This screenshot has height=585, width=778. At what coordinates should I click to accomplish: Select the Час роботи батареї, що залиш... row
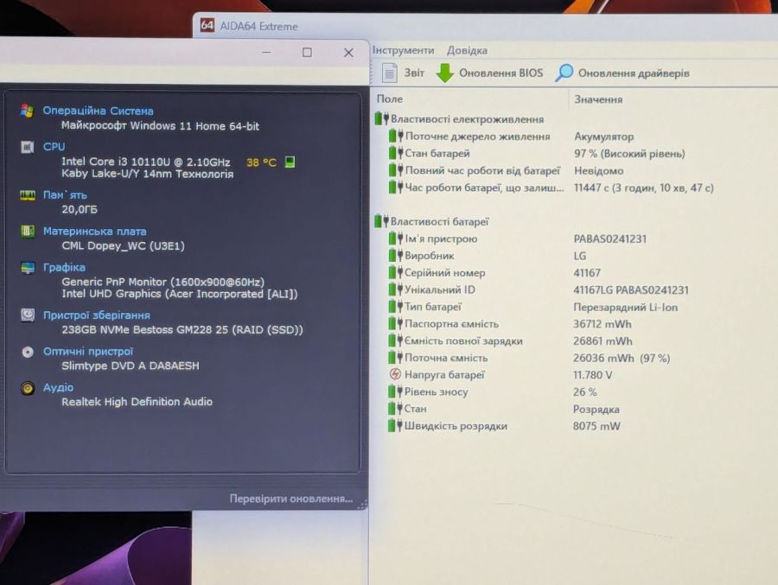pyautogui.click(x=551, y=188)
